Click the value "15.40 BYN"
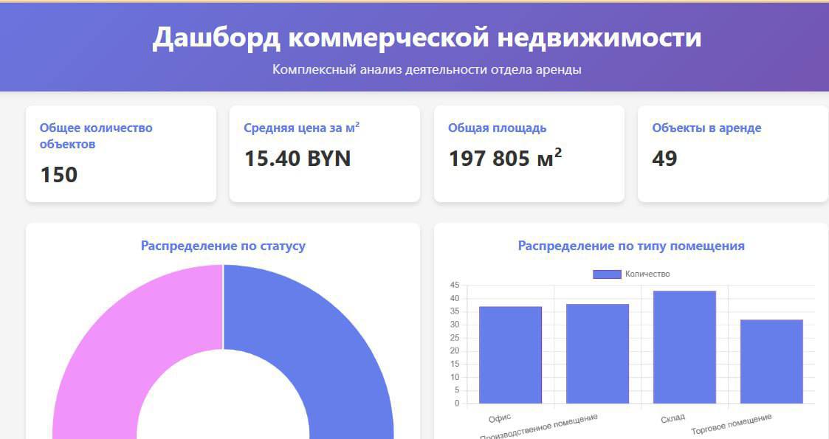Image resolution: width=829 pixels, height=439 pixels. [297, 159]
